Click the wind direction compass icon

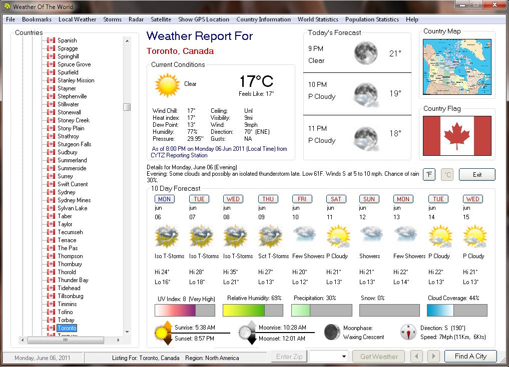click(x=408, y=332)
